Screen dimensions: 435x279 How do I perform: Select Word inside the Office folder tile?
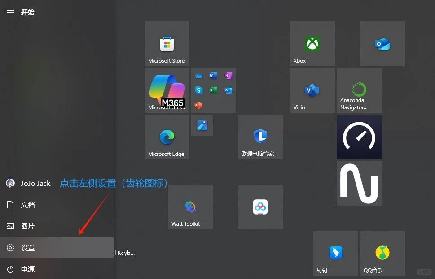pyautogui.click(x=214, y=75)
